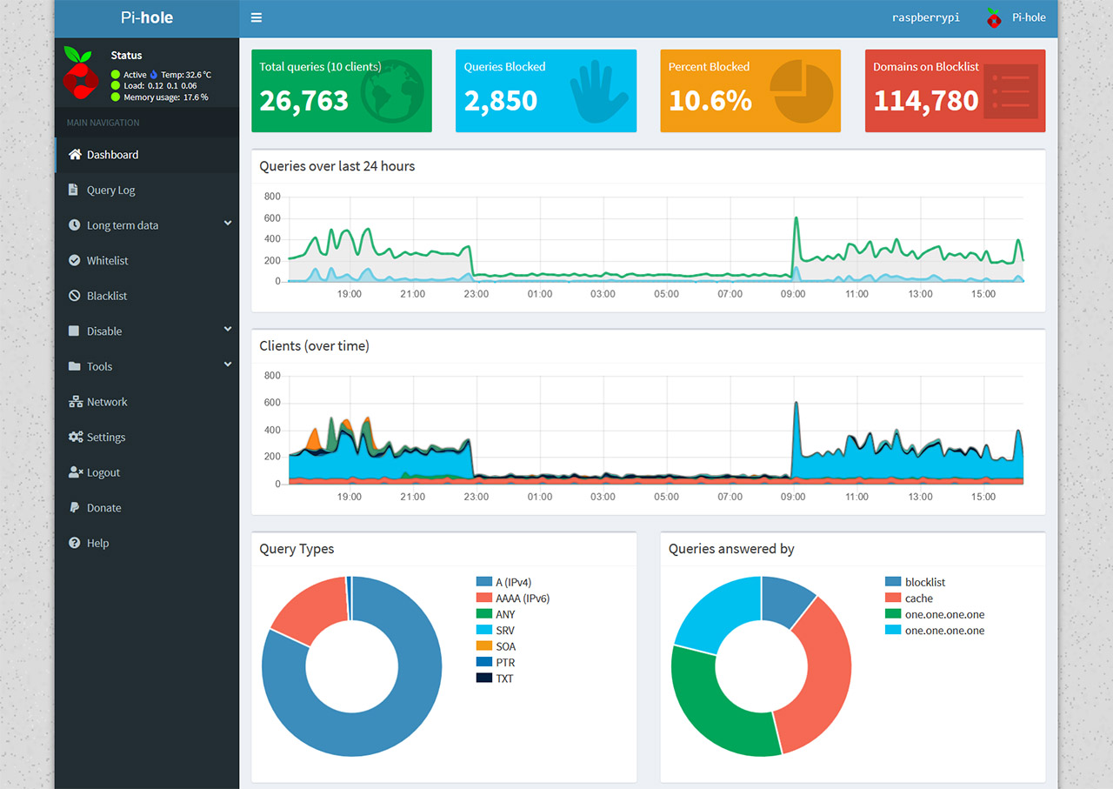Click the Pi-hole brand title in header
The image size is (1113, 789).
(x=147, y=17)
